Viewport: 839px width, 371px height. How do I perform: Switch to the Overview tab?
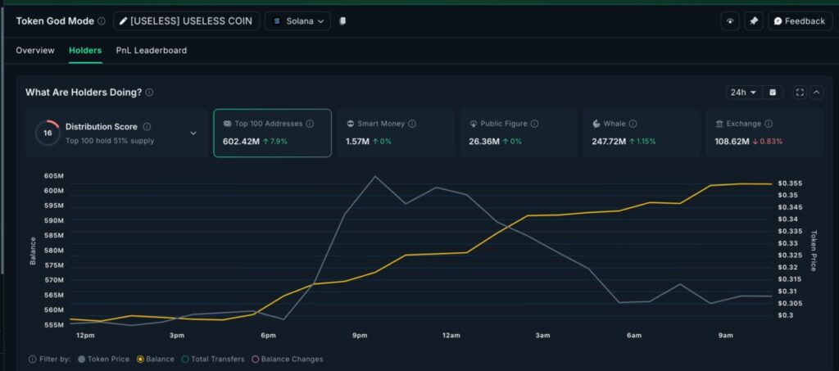pos(35,51)
